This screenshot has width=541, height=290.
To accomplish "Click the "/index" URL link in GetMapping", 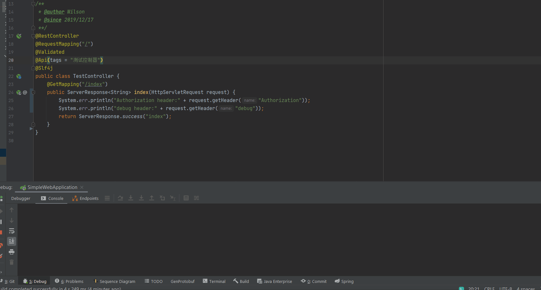I will [x=93, y=84].
